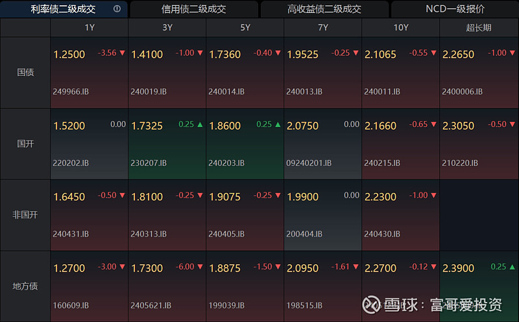
Task: Click yield value 1.9900
Action: click(x=302, y=197)
